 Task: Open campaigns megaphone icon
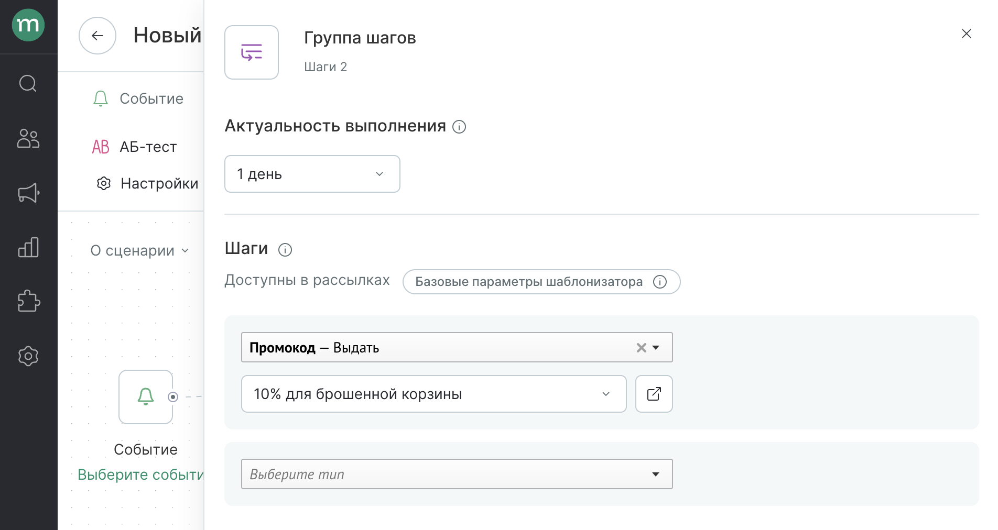tap(29, 193)
